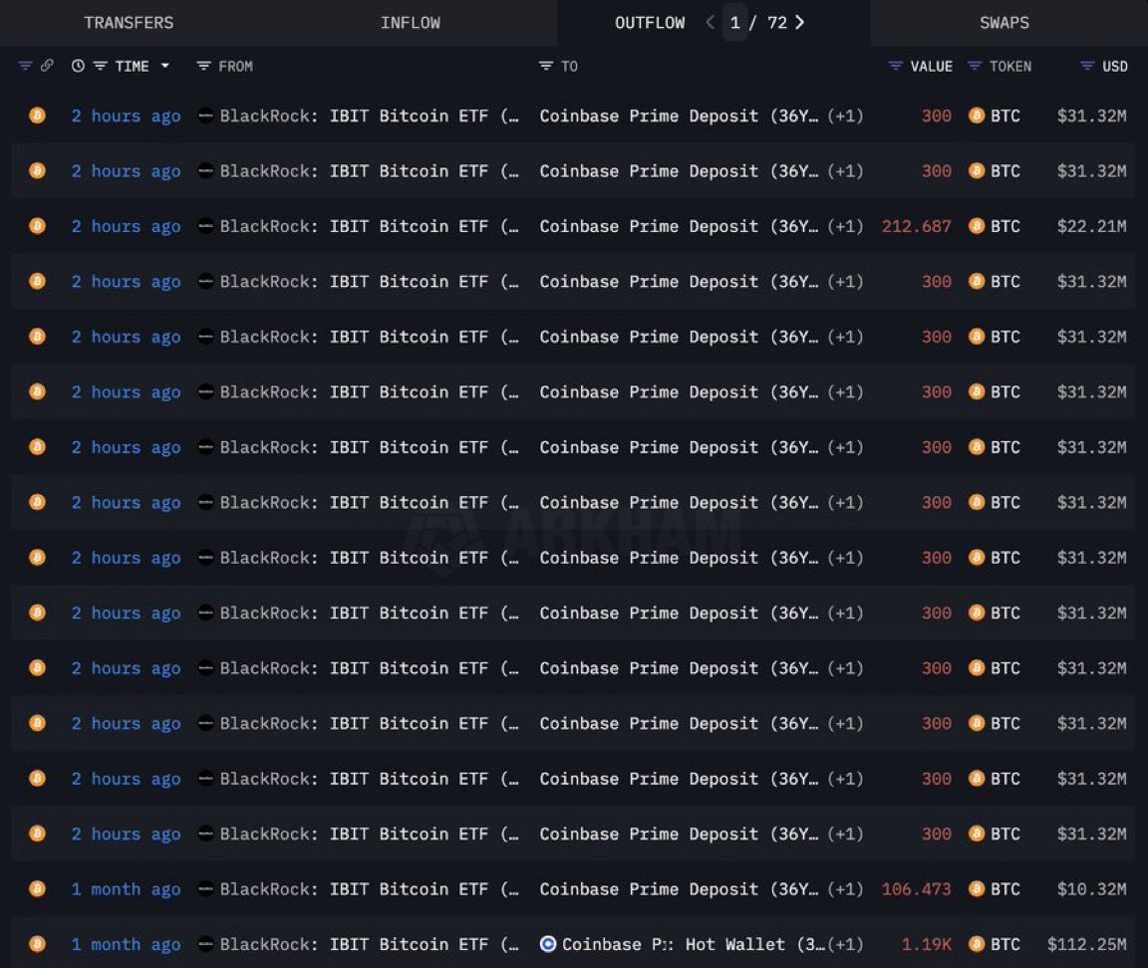
Task: Click the orange Bitcoin icon starting the first row
Action: pyautogui.click(x=37, y=116)
